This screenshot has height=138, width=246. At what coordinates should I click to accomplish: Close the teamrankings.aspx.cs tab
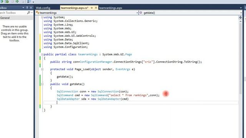[x=96, y=8]
